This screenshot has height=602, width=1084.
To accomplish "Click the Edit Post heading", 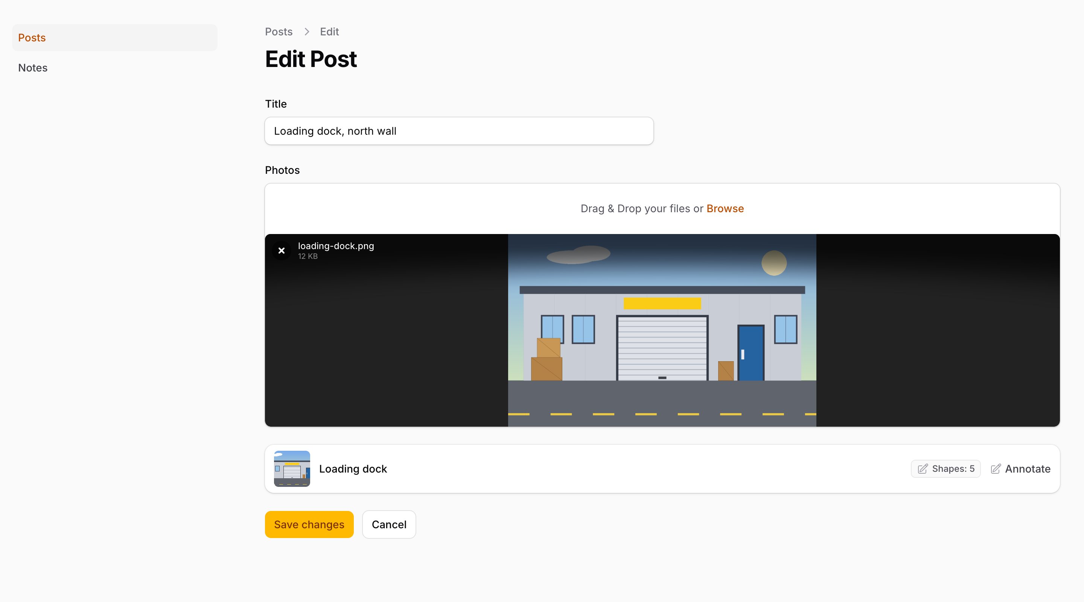I will [x=311, y=59].
